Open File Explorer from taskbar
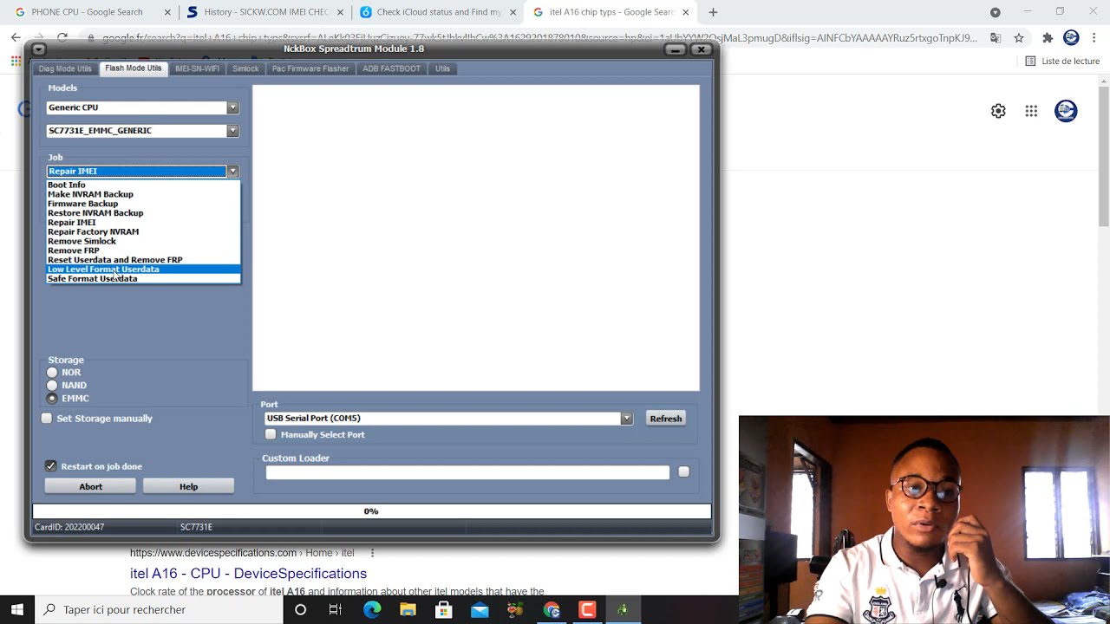 408,610
